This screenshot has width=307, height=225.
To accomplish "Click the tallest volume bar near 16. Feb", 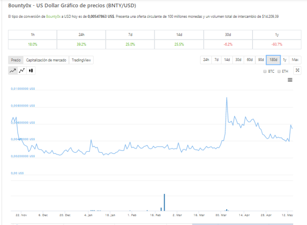I will click(x=164, y=202).
